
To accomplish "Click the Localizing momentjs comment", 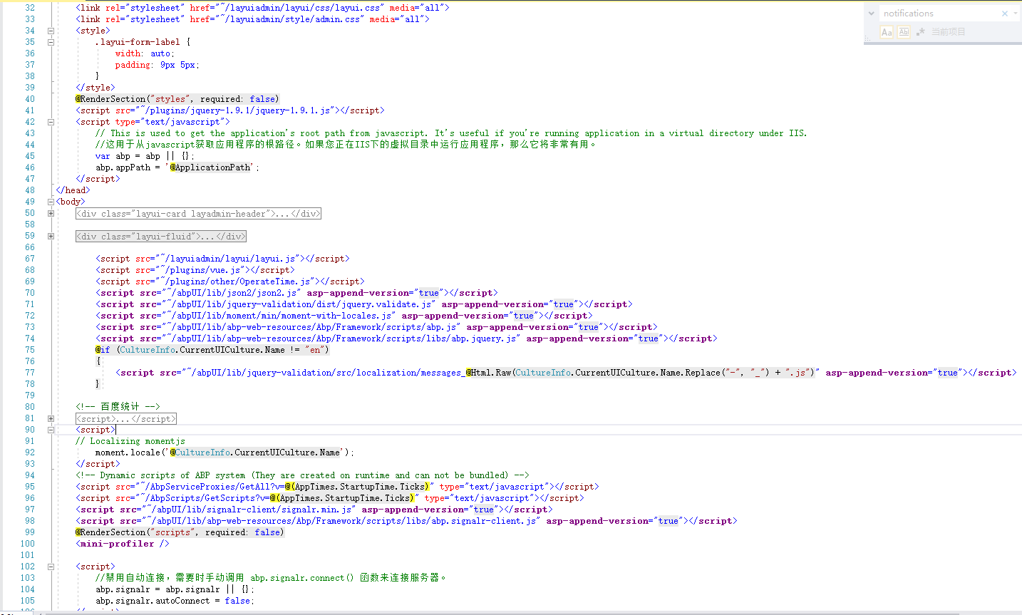I will click(x=130, y=441).
